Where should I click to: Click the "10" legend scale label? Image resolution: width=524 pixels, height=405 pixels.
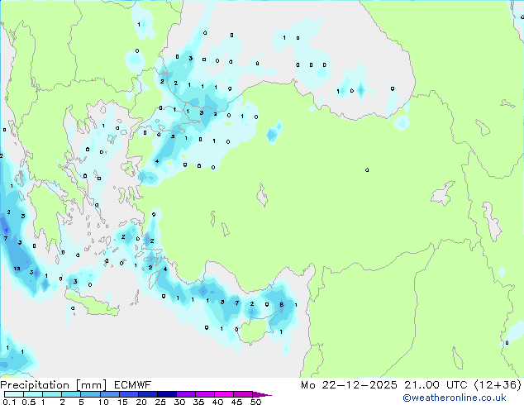(x=103, y=402)
